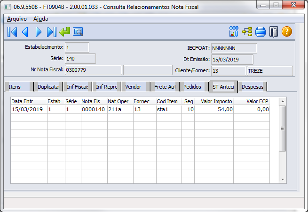Select the 15/03/2019 cell in the grid
The width and height of the screenshot is (308, 212).
(29, 109)
